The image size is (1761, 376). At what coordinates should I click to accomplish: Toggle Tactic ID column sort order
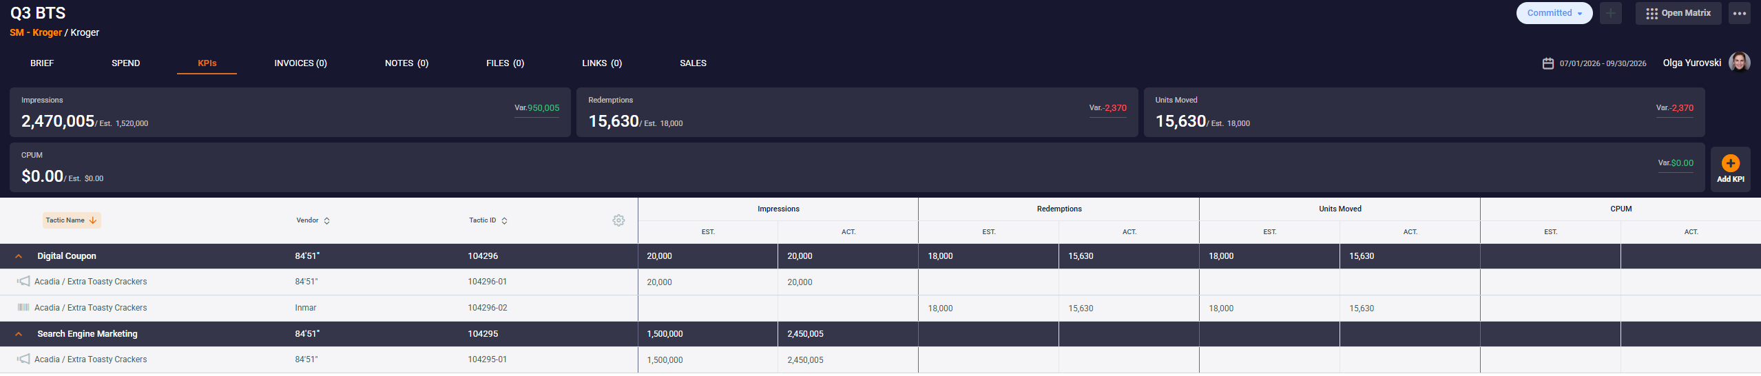coord(488,220)
